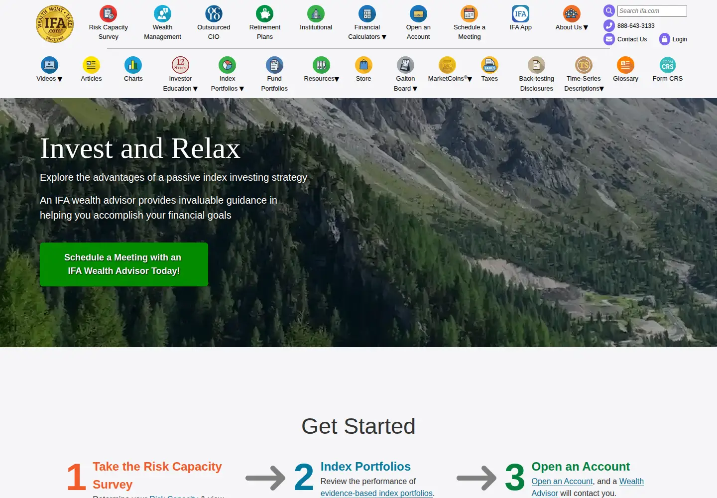Follow the Wealth Advisor link in step 3
Viewport: 717px width, 498px height.
click(x=588, y=487)
